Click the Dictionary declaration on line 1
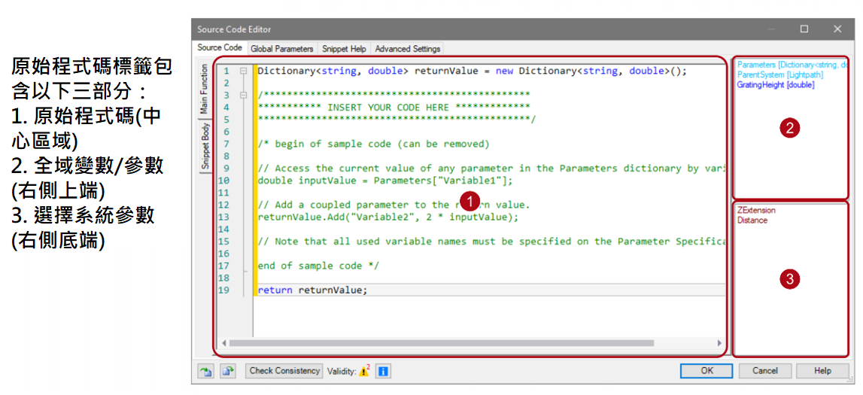Screen dimensions: 863x395 [473, 71]
